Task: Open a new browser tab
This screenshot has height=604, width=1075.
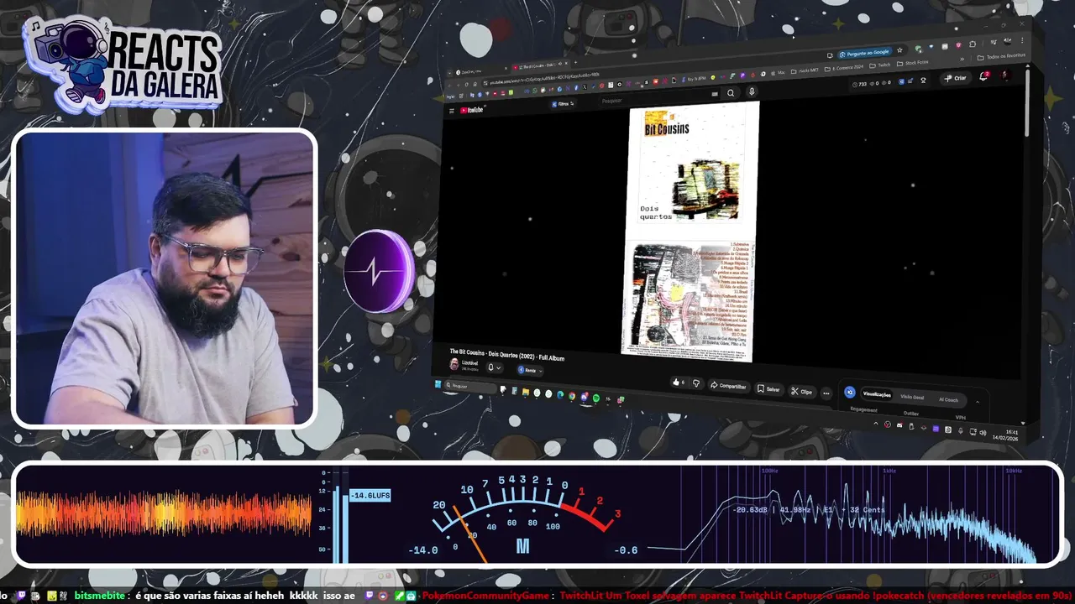Action: [575, 62]
